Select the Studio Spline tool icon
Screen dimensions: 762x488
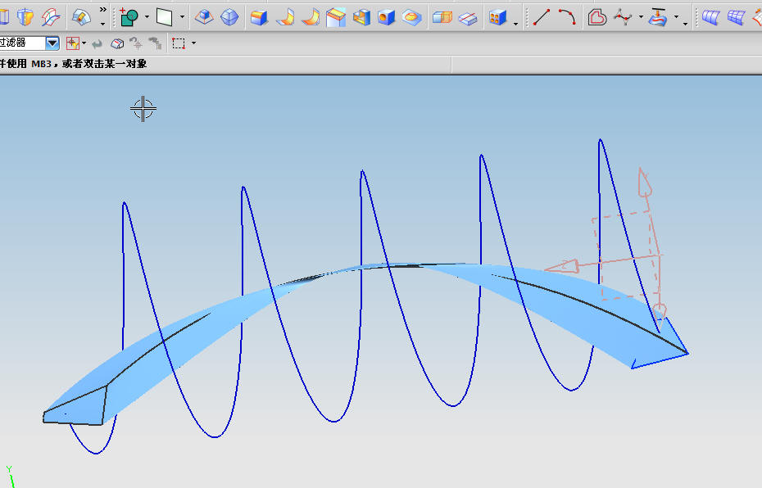tap(623, 17)
